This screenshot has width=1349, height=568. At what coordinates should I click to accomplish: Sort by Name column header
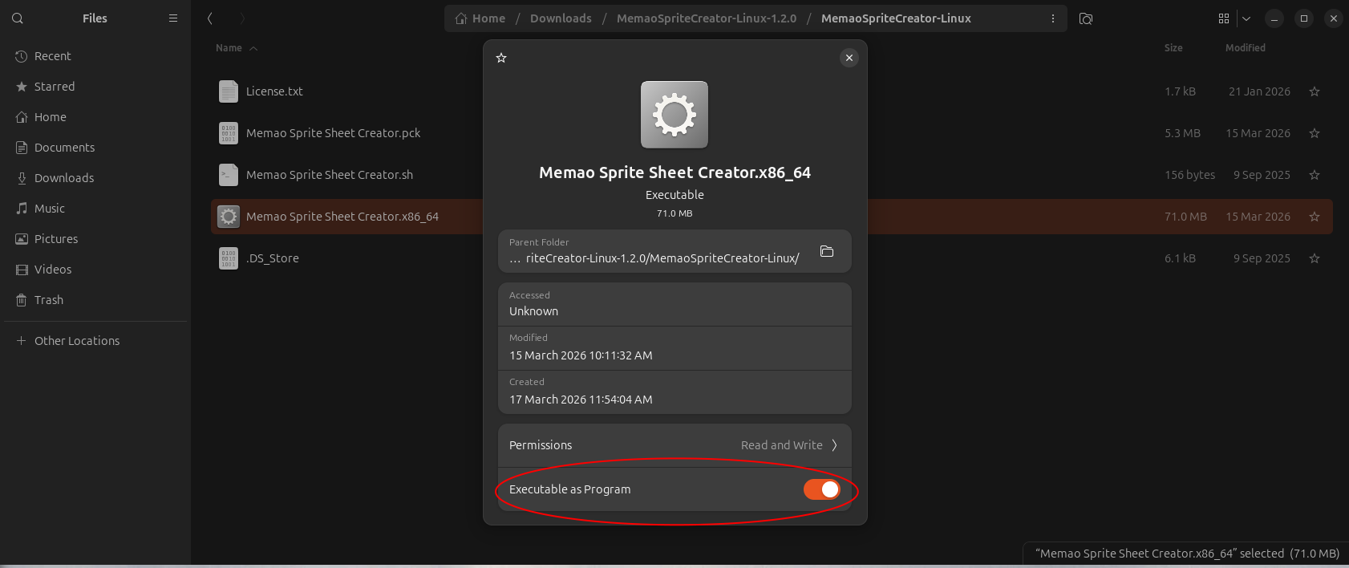click(229, 48)
